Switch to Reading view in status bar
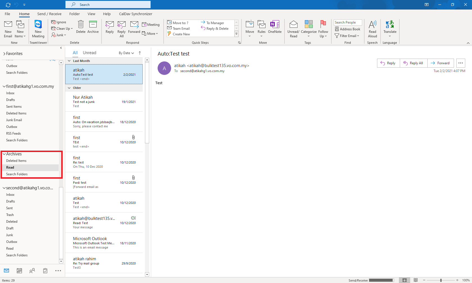 416,280
